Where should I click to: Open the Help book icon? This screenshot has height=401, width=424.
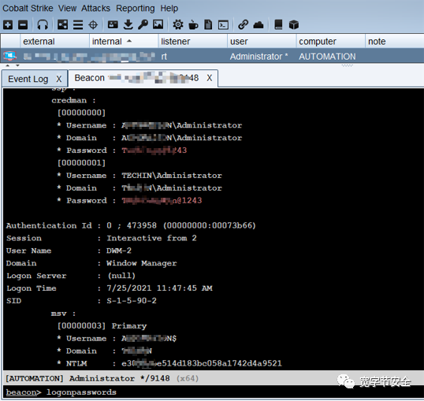point(278,25)
